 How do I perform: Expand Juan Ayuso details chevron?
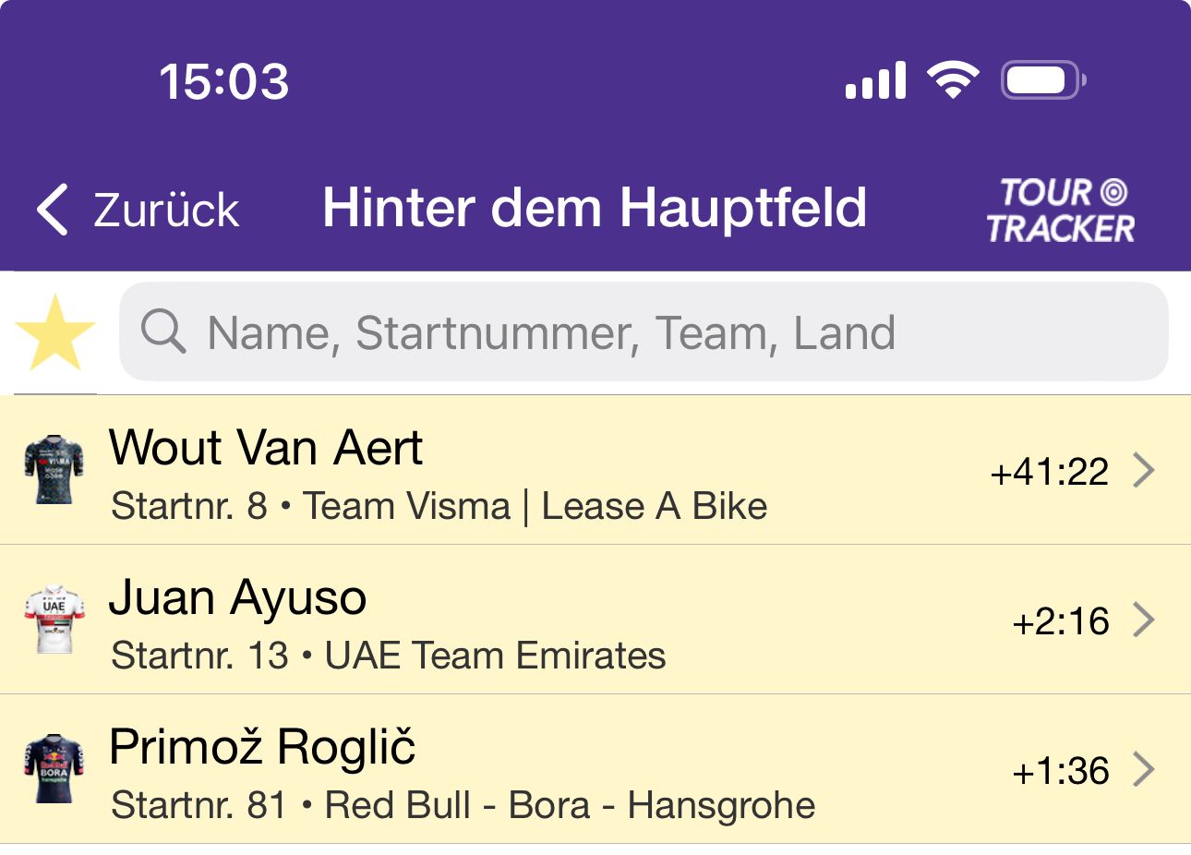pos(1144,620)
